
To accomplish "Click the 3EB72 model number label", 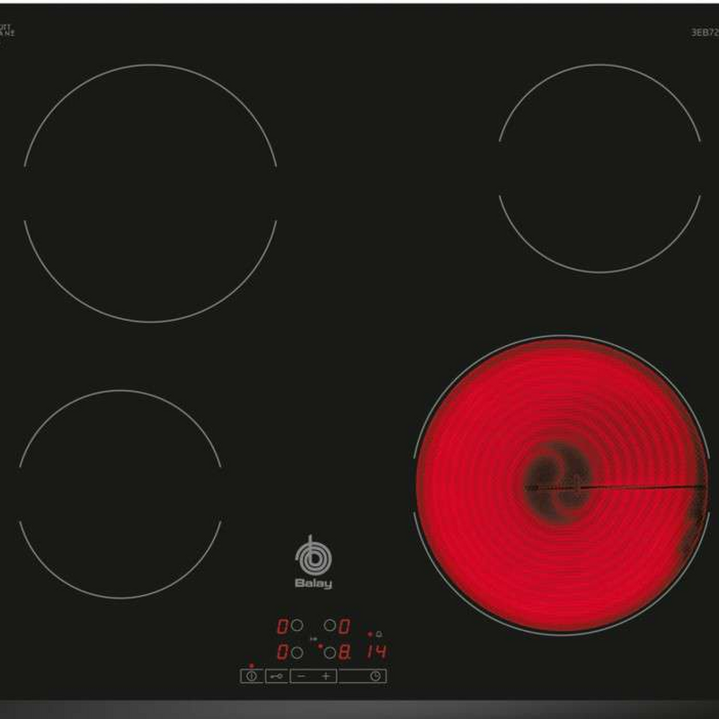I will [x=703, y=32].
